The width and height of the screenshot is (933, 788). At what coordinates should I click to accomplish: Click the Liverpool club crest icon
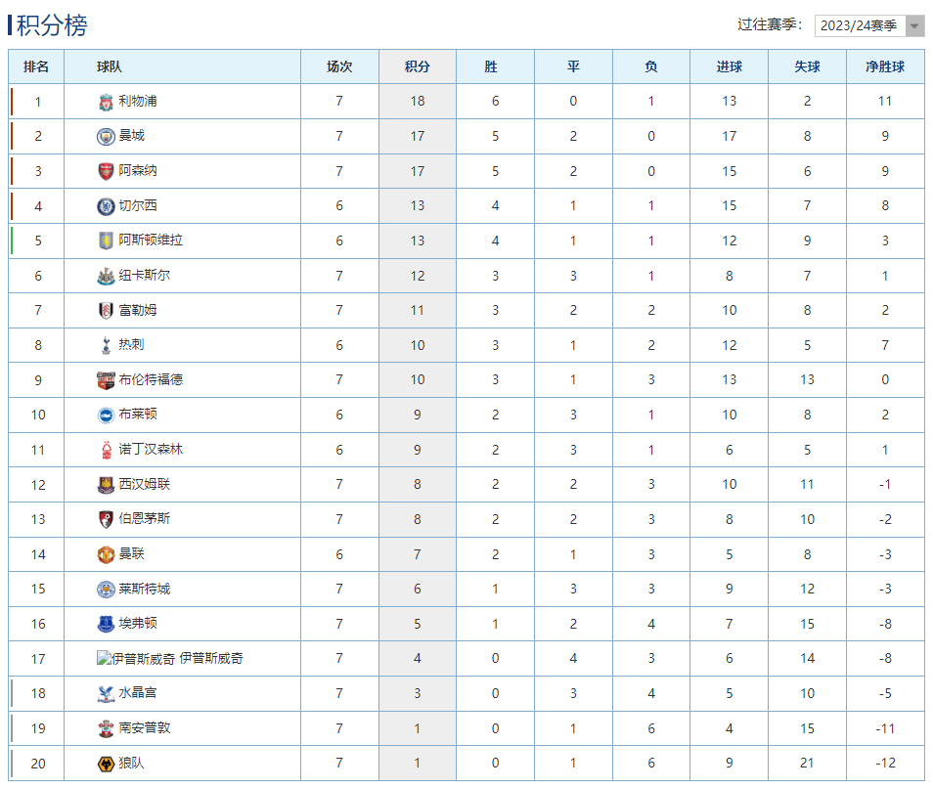pos(106,102)
